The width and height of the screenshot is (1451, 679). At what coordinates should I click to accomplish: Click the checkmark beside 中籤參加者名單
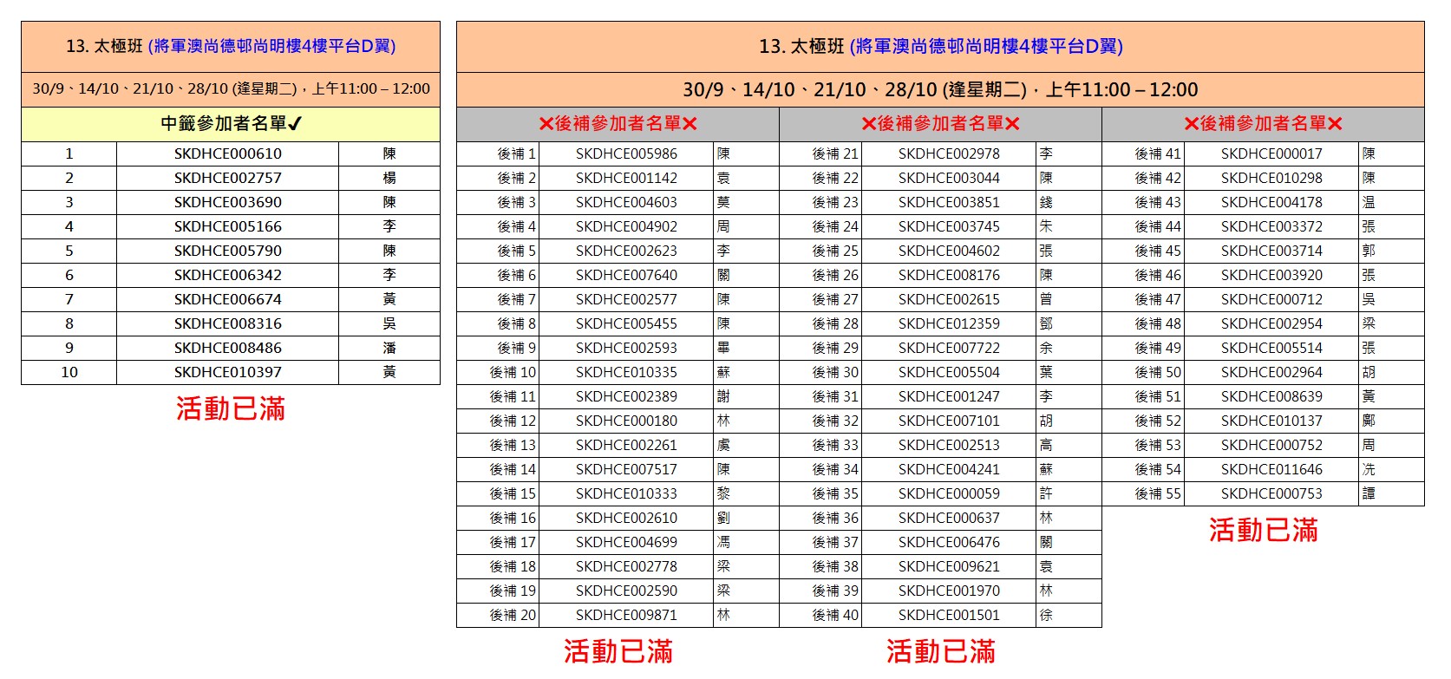click(295, 124)
